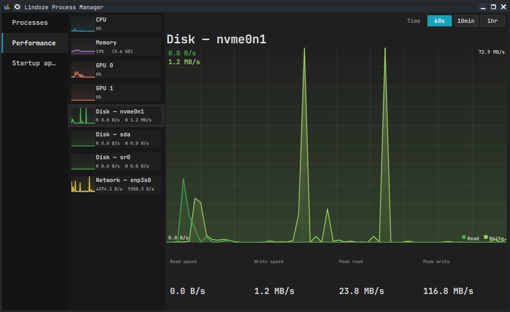Set time range to 60s
This screenshot has width=510, height=312.
439,21
